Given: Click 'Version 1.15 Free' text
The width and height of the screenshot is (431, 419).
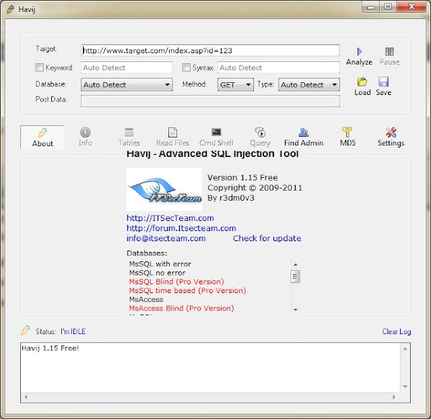Looking at the screenshot, I should (242, 178).
